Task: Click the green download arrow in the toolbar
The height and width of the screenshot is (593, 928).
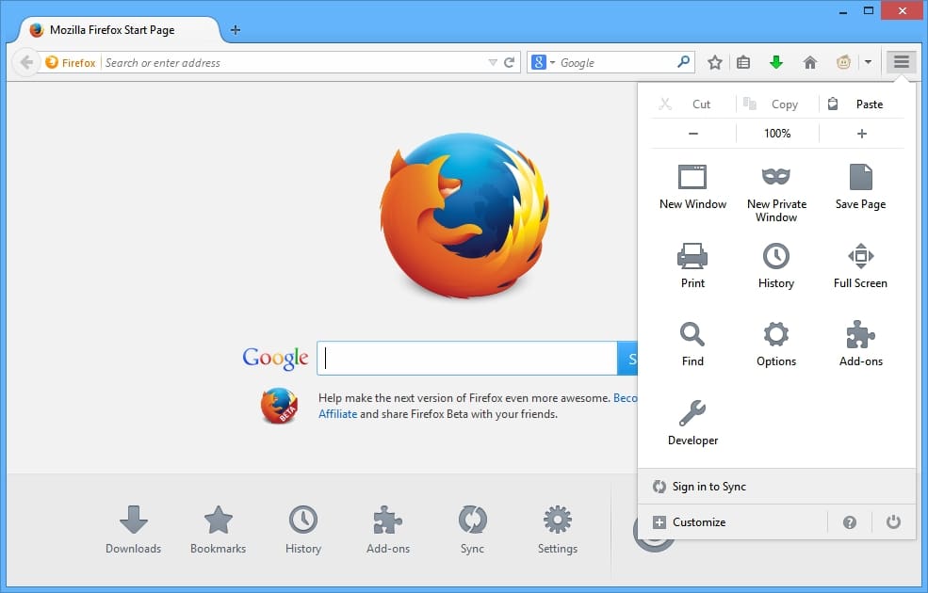Action: (775, 62)
